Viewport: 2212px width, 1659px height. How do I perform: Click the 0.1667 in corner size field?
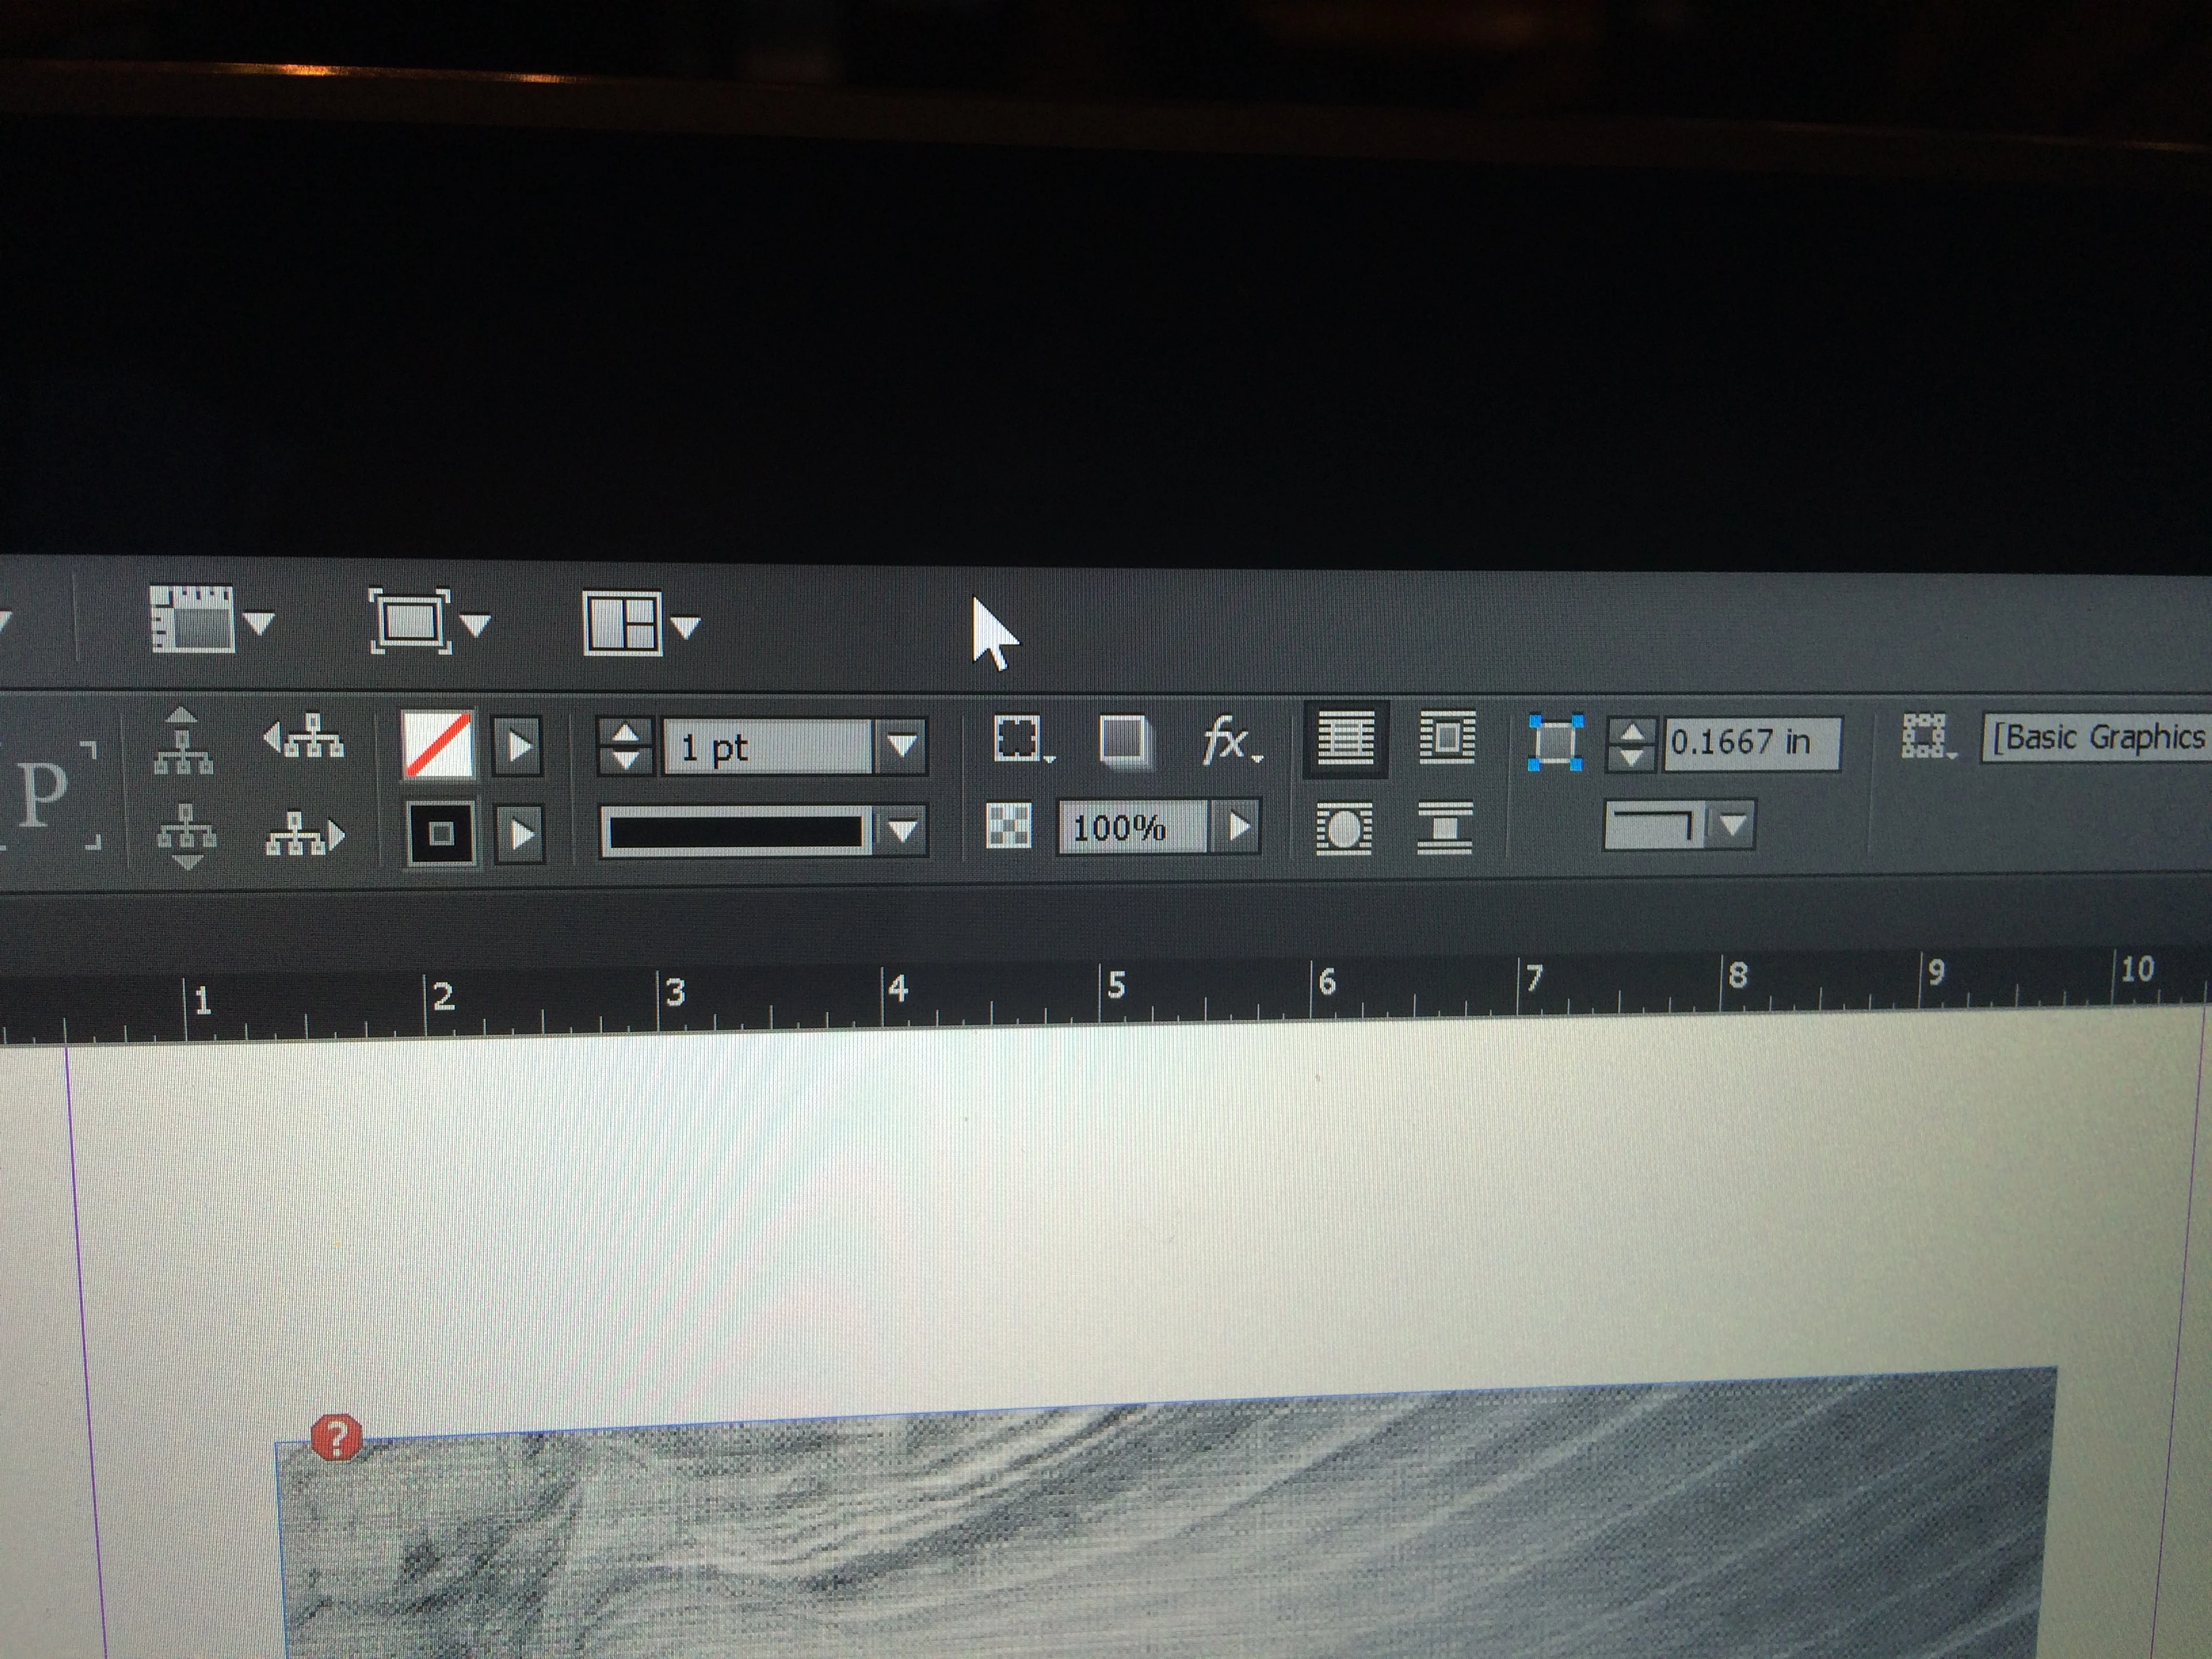1750,742
